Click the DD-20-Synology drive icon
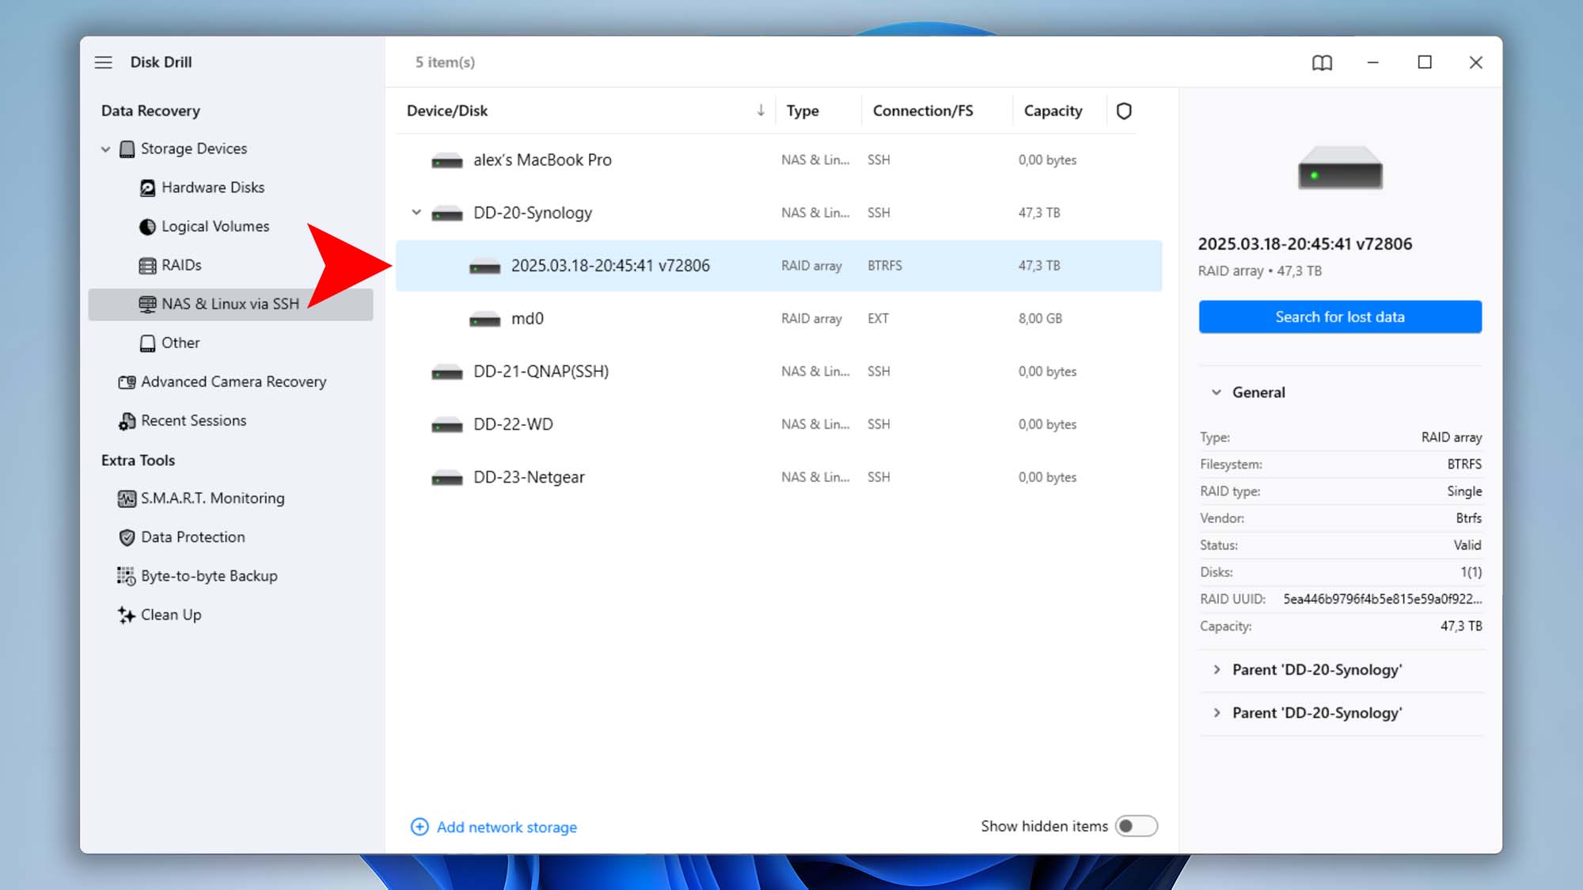This screenshot has height=890, width=1583. [446, 214]
